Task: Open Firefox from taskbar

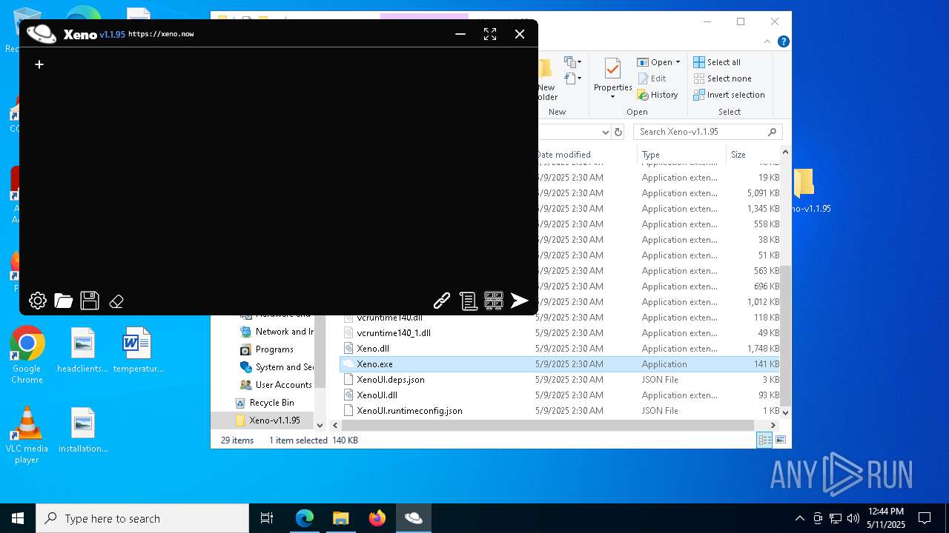Action: tap(377, 518)
